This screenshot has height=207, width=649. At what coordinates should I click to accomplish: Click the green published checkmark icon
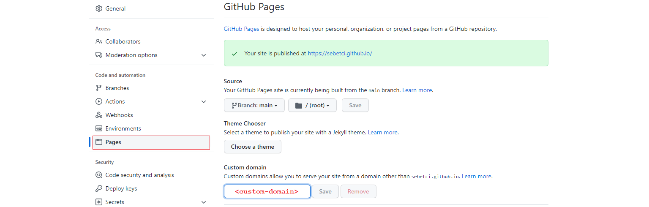point(235,54)
